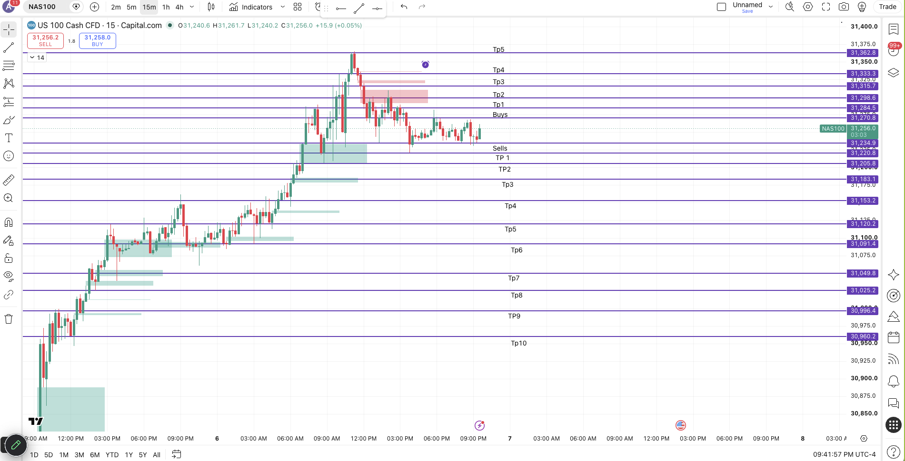Undo the last chart action
This screenshot has height=461, width=905.
point(404,7)
